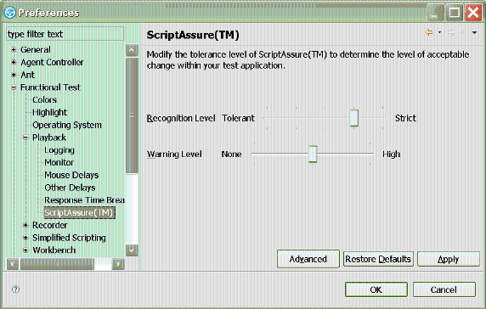This screenshot has height=309, width=486.
Task: Click the tree scroll up arrow
Action: 132,50
